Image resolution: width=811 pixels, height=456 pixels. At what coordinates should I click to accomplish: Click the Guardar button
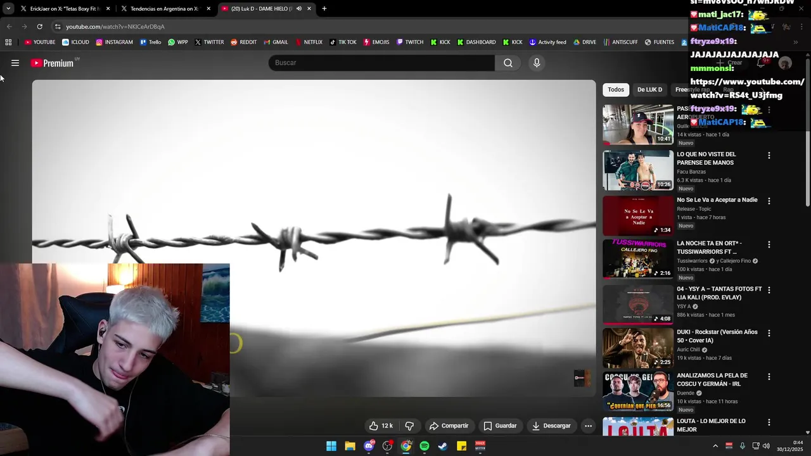tap(500, 426)
